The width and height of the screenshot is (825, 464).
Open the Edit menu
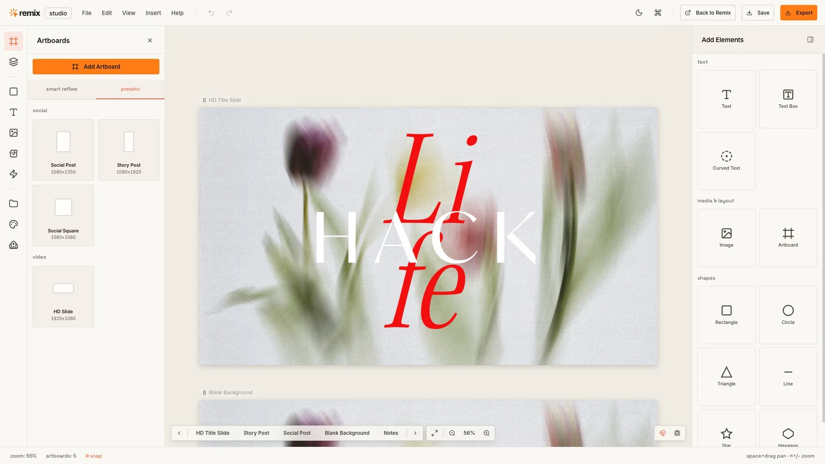(x=107, y=13)
